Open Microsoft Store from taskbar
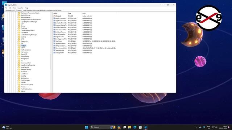The height and width of the screenshot is (130, 232). pyautogui.click(x=140, y=127)
